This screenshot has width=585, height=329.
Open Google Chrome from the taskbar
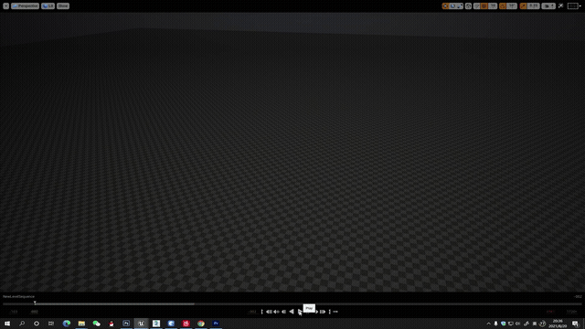201,324
